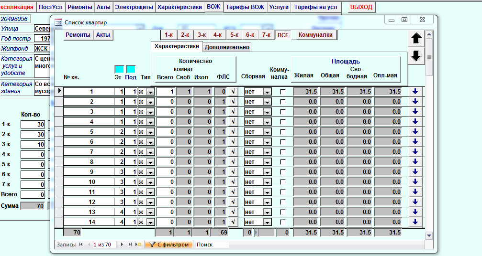The height and width of the screenshot is (256, 482).
Task: Click vertical scrollbar down arrow in list
Action: coord(429,235)
